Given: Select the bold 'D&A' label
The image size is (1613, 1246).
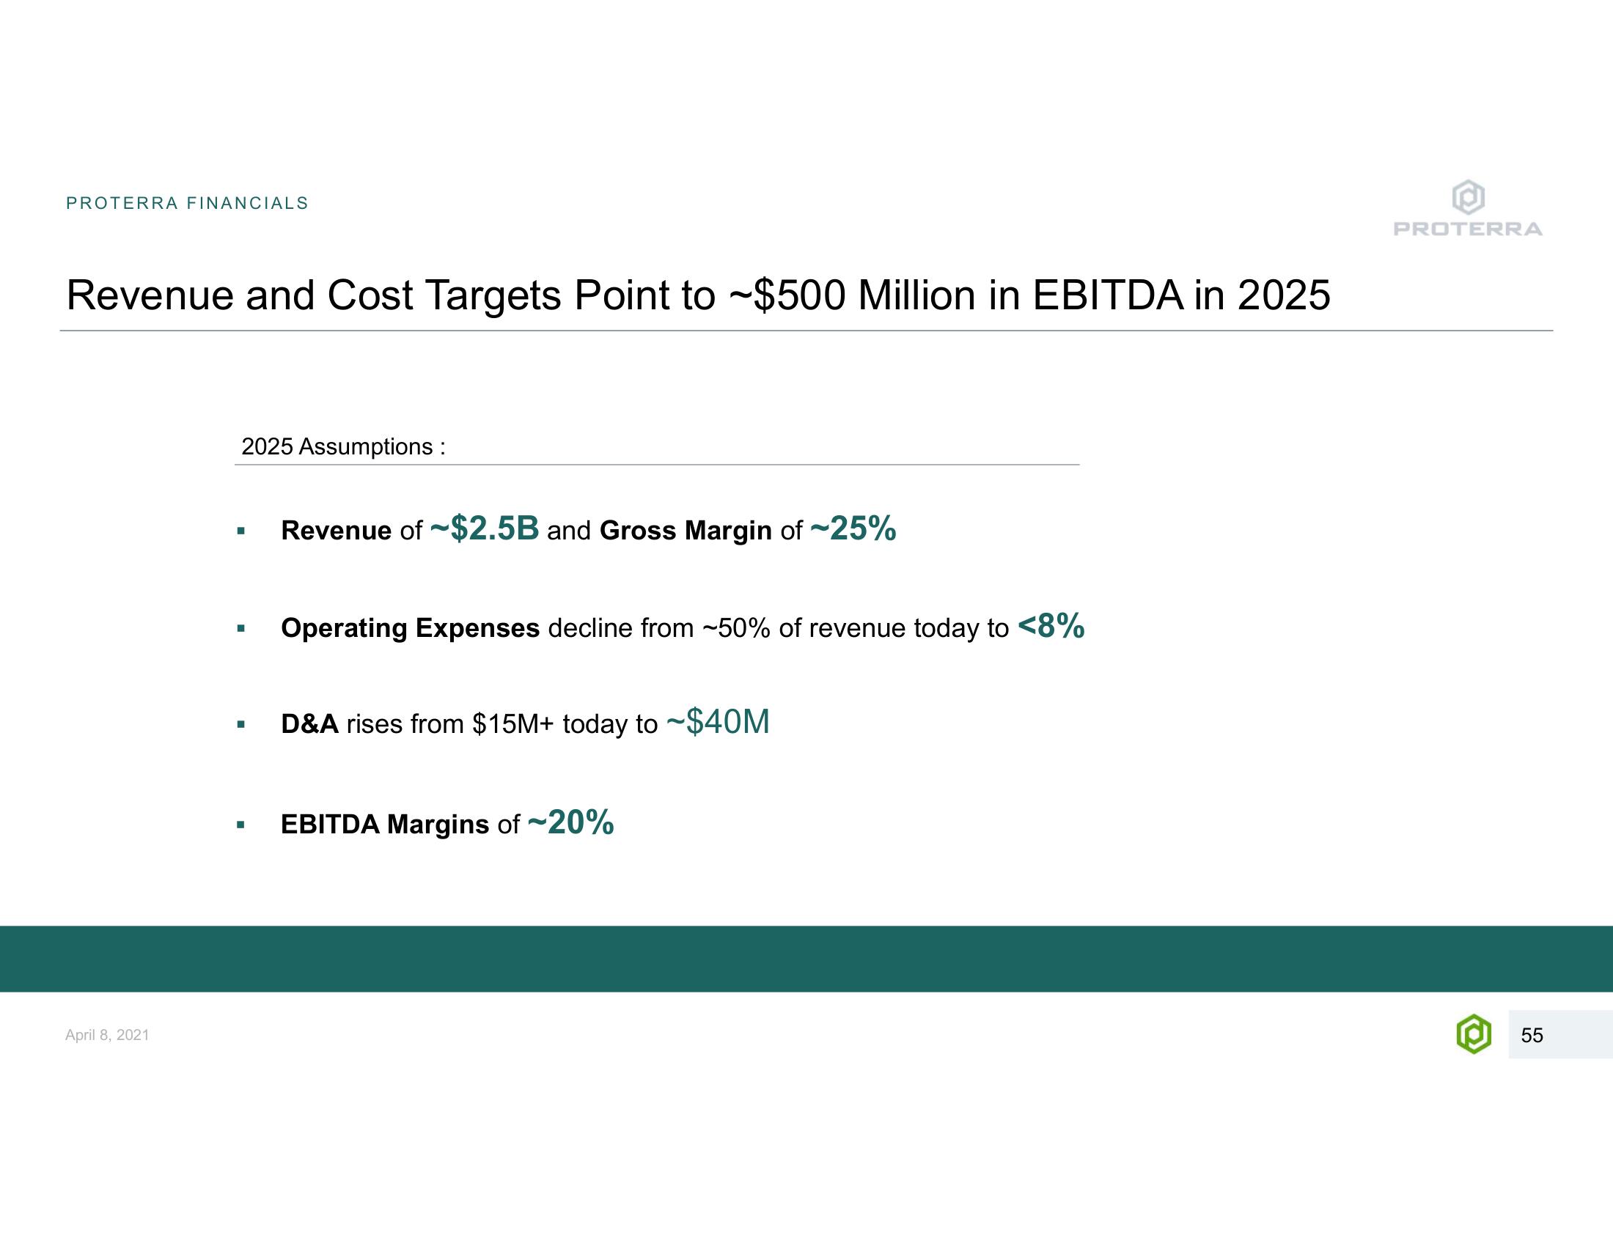Looking at the screenshot, I should [309, 723].
